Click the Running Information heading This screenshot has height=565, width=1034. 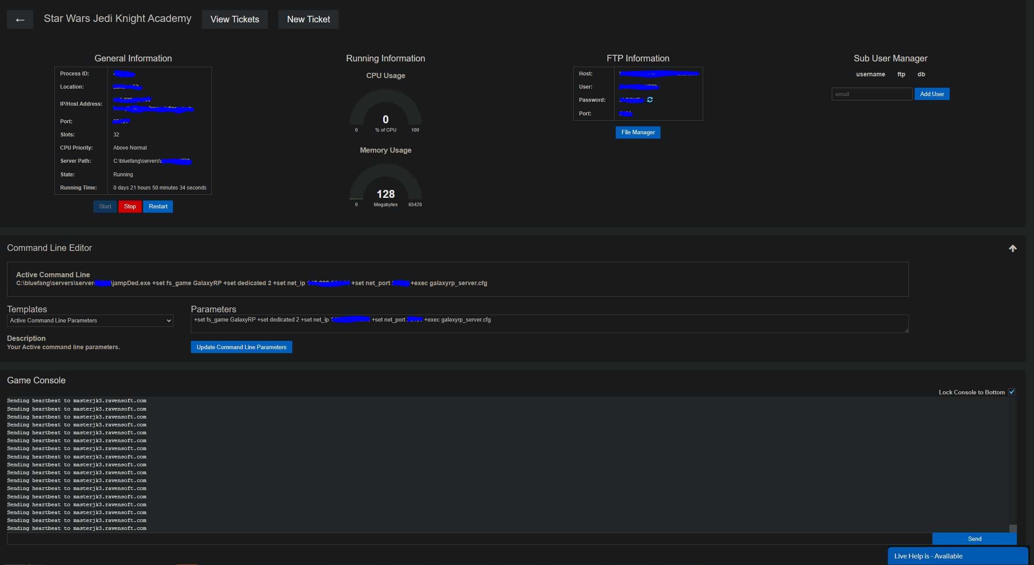pyautogui.click(x=385, y=58)
